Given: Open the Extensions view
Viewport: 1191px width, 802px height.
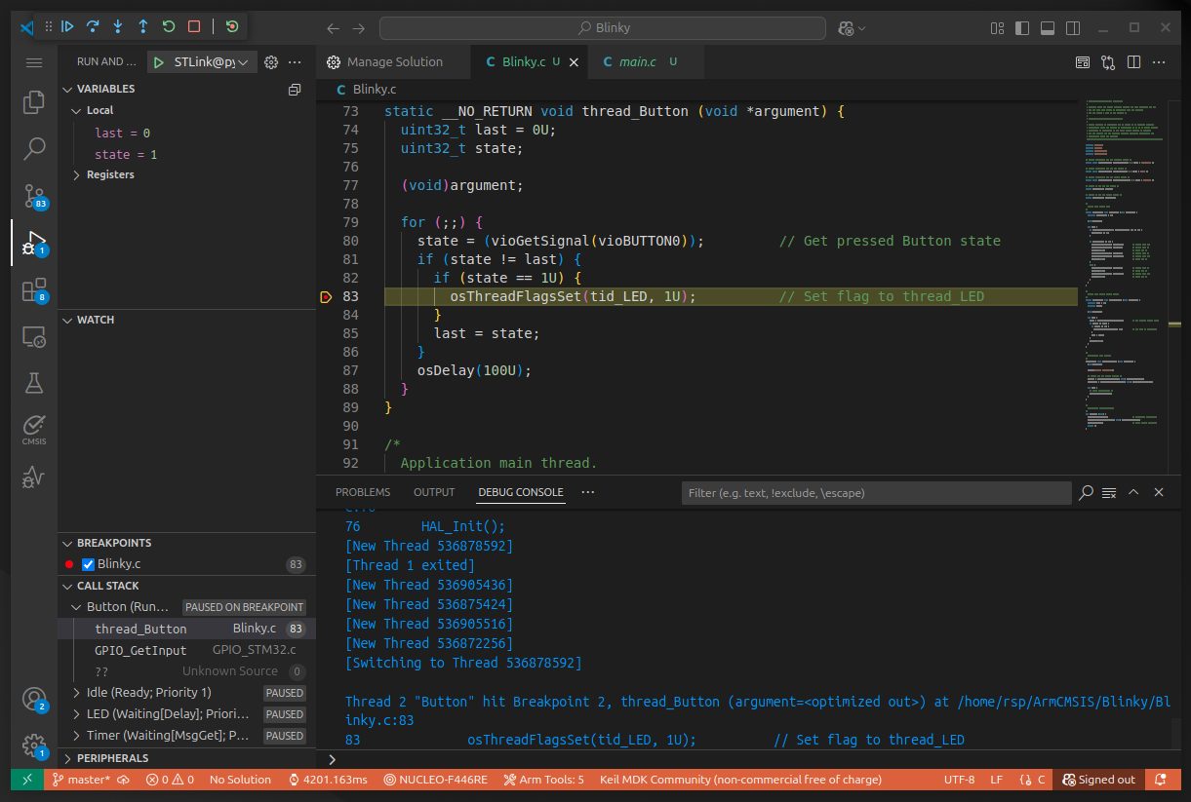Looking at the screenshot, I should pyautogui.click(x=34, y=289).
